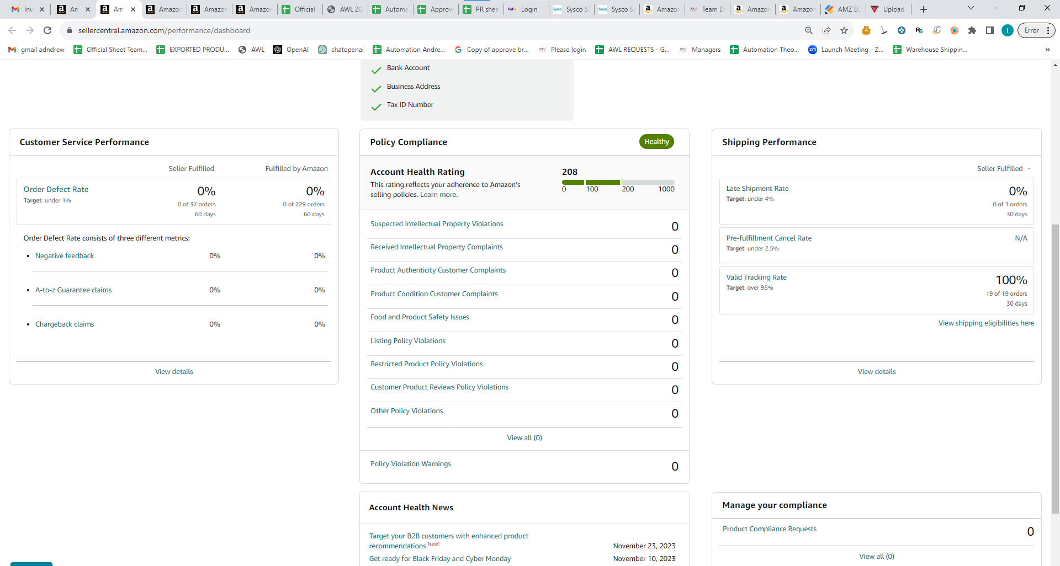This screenshot has height=566, width=1060.
Task: Open the Order Defect Rate link
Action: 56,189
